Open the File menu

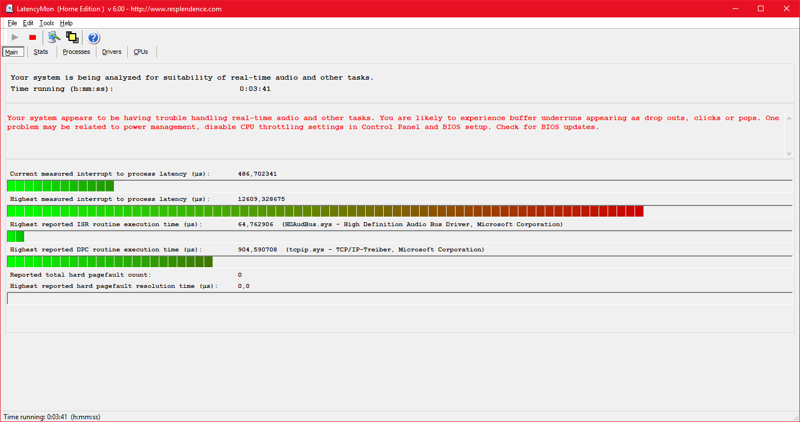(x=12, y=23)
